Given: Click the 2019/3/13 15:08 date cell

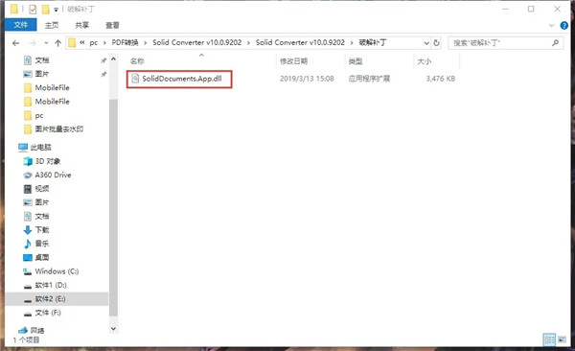Looking at the screenshot, I should [x=307, y=79].
